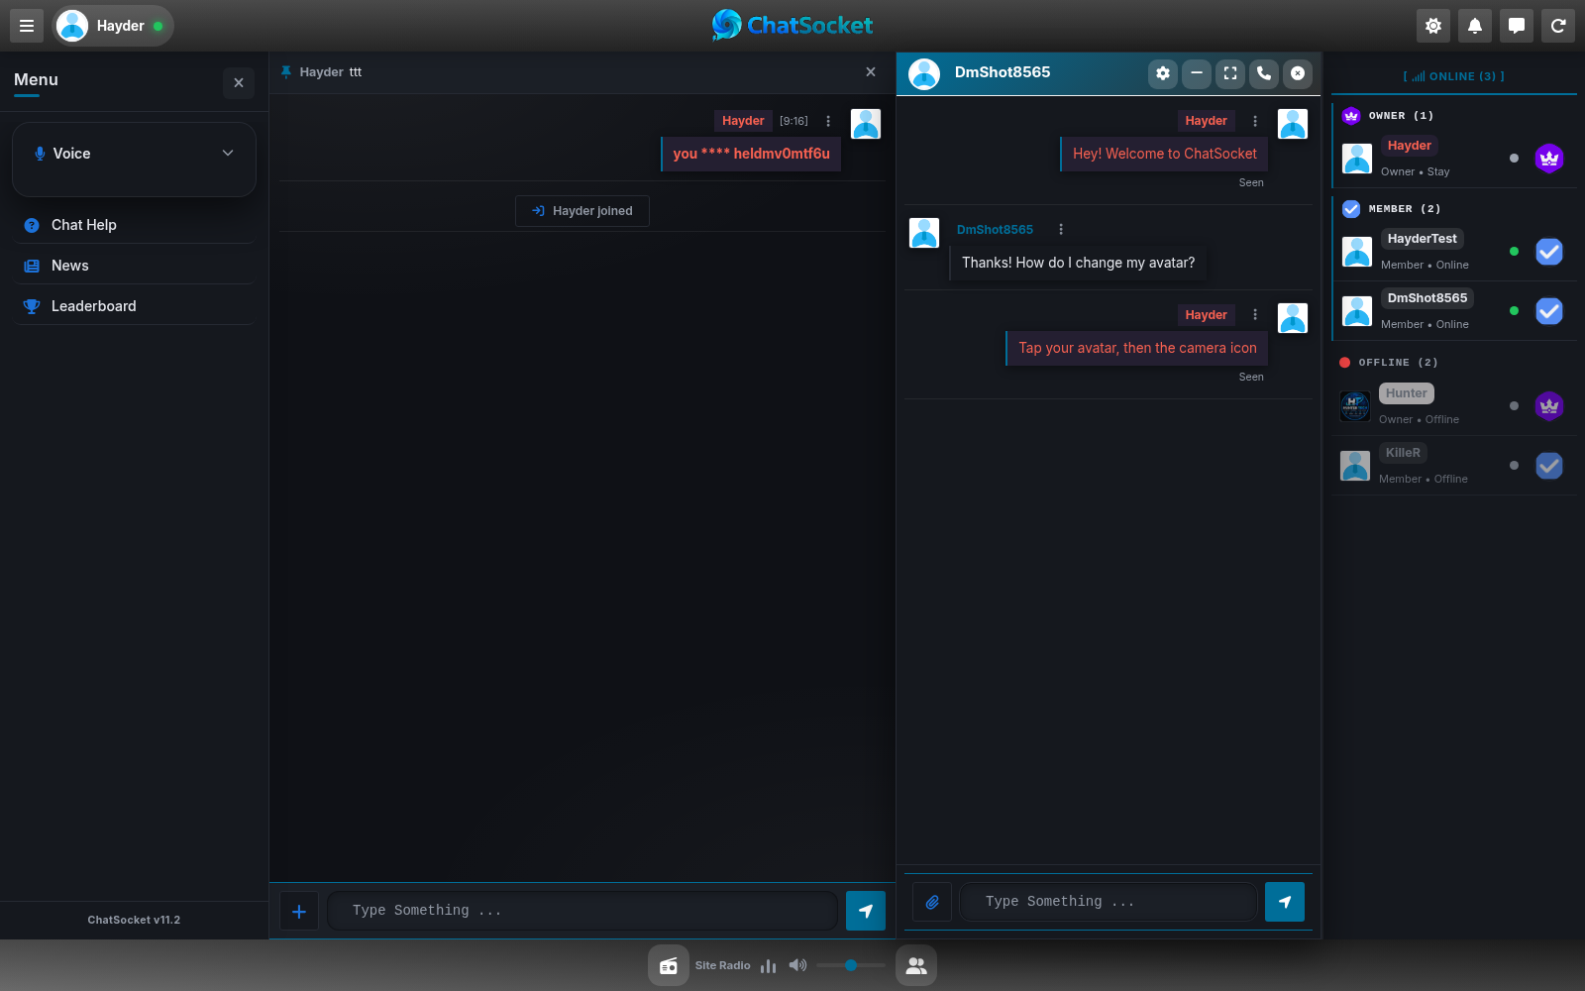Open DmShot8565 chat settings gear
The image size is (1585, 991).
1163,73
